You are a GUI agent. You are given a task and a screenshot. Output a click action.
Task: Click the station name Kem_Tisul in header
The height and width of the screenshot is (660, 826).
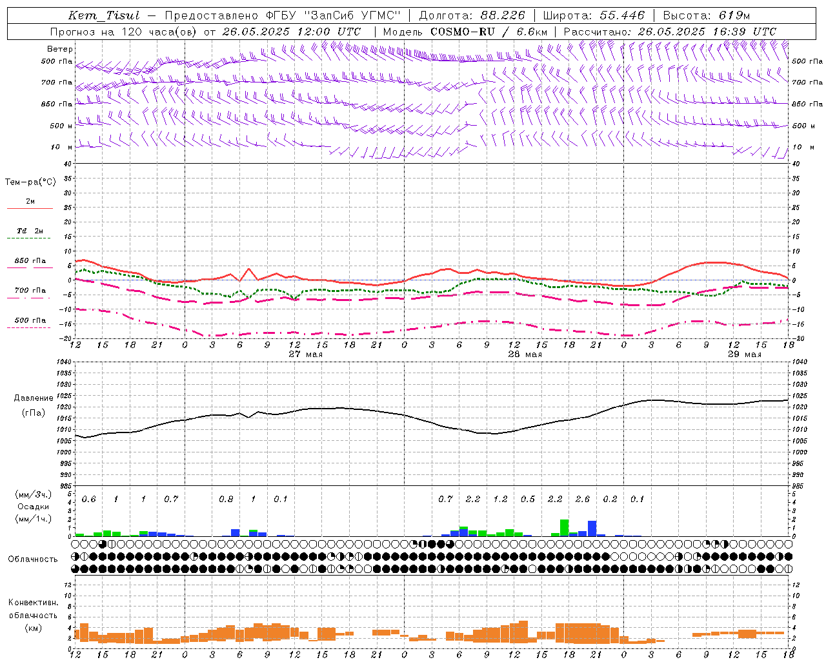point(104,15)
